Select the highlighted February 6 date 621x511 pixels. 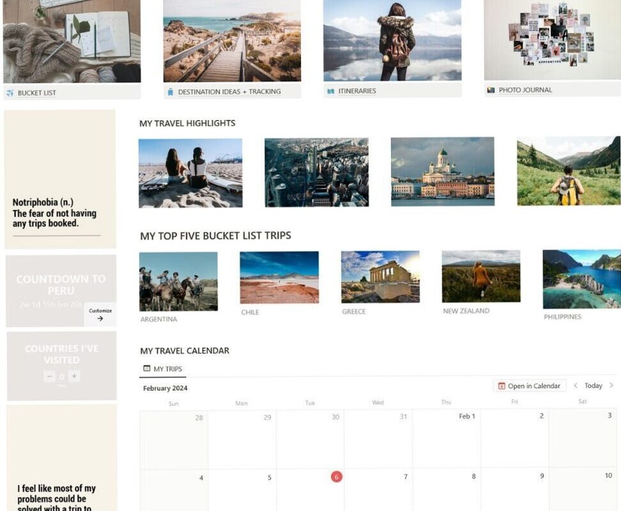pos(336,476)
